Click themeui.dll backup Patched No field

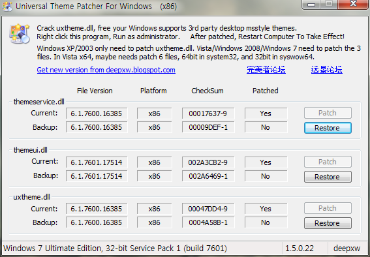coord(266,176)
